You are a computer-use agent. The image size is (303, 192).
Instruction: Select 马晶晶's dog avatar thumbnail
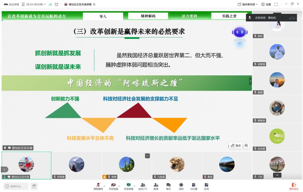click(177, 165)
